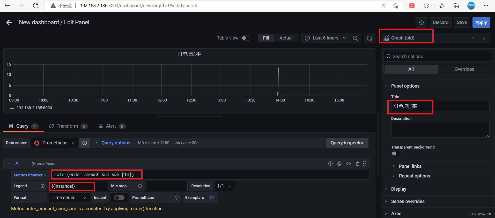Open dashboard settings gear icon
Viewport: 495px width, 218px height.
[422, 23]
